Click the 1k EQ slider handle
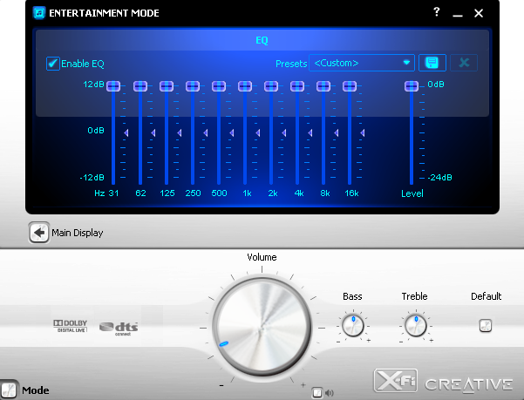524x400 pixels. pyautogui.click(x=245, y=86)
